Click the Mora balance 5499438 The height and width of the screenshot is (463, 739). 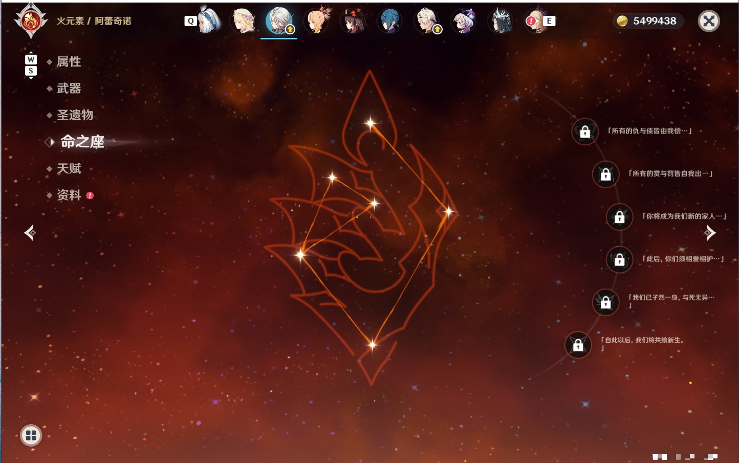[655, 21]
